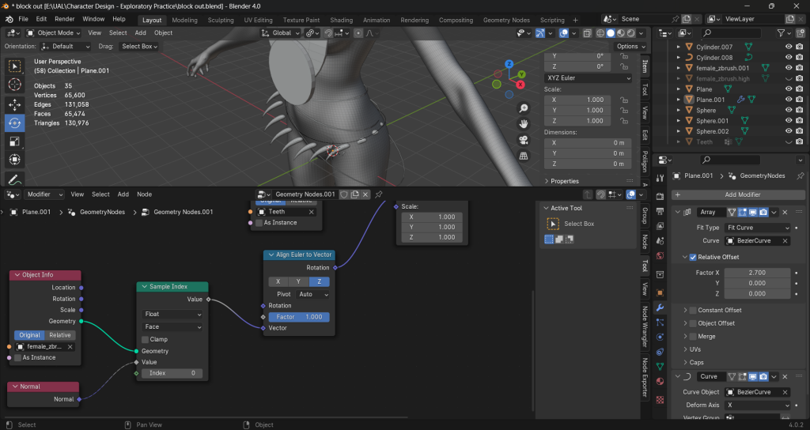Open the Physics properties tab icon
The width and height of the screenshot is (810, 430).
[660, 337]
